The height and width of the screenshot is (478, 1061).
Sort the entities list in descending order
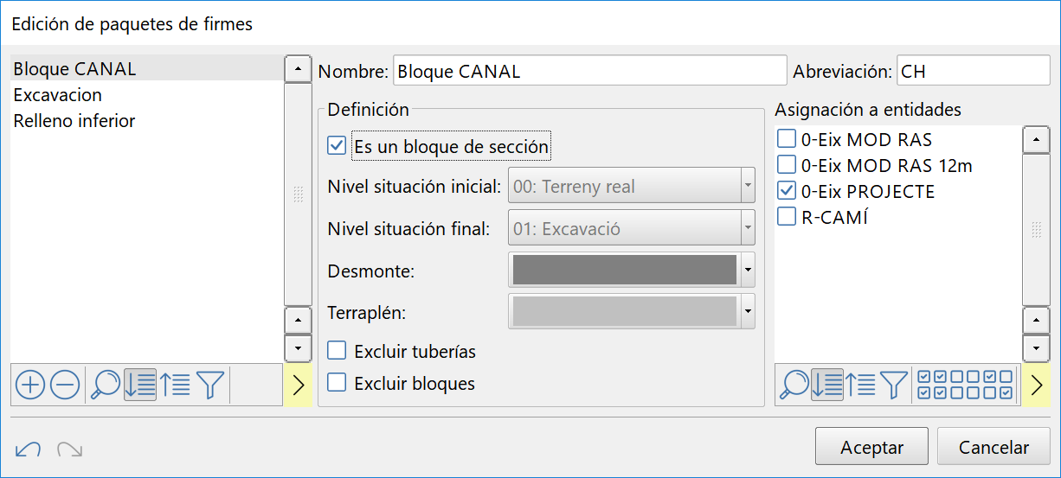pyautogui.click(x=861, y=385)
